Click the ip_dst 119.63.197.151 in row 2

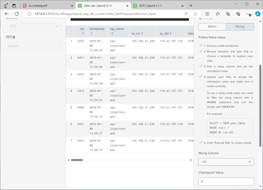[171, 58]
